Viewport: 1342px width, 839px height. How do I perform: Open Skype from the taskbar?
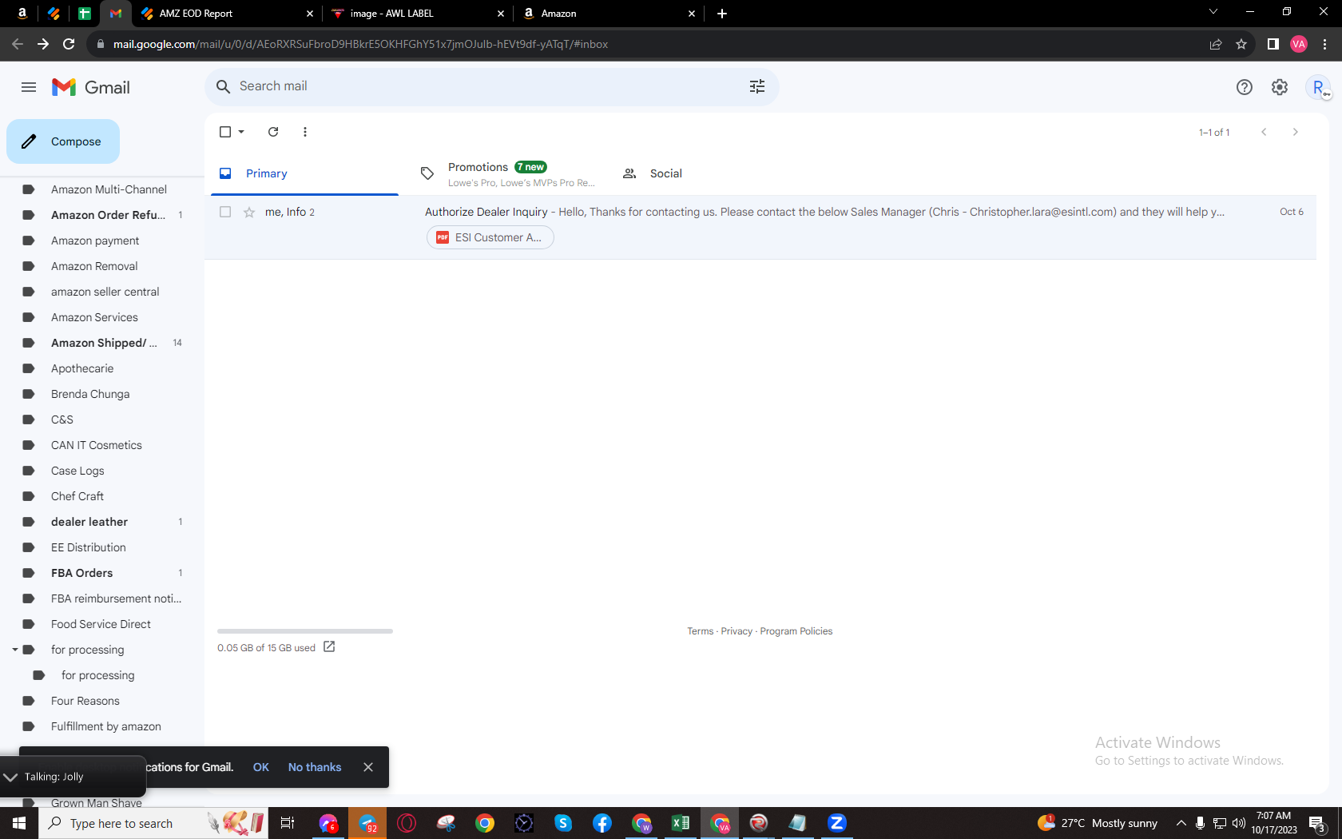tap(563, 823)
